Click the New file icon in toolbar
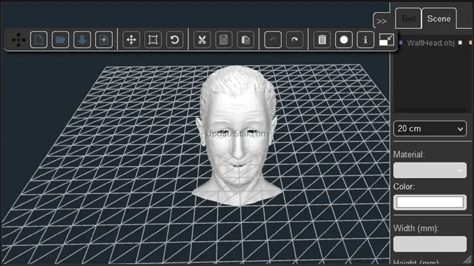 pyautogui.click(x=39, y=40)
